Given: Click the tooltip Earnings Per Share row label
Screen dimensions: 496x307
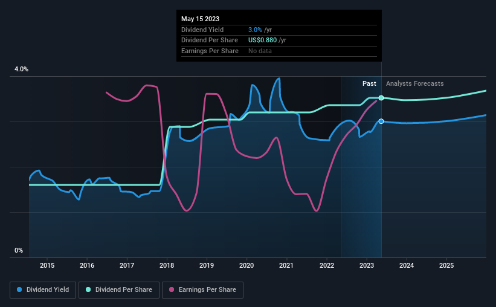Looking at the screenshot, I should [x=210, y=51].
